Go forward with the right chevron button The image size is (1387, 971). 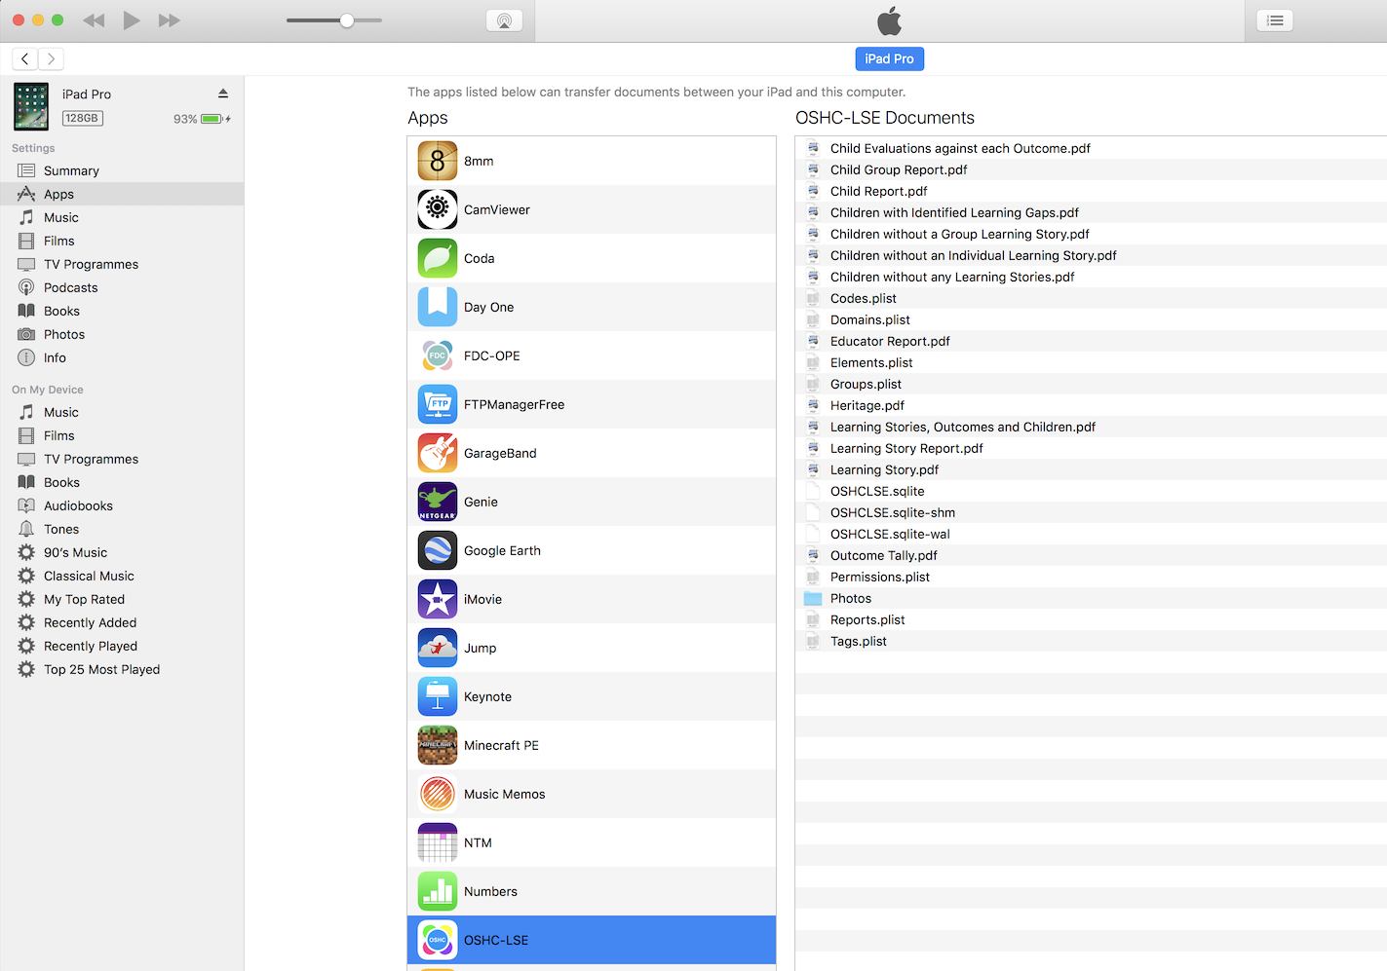point(52,58)
